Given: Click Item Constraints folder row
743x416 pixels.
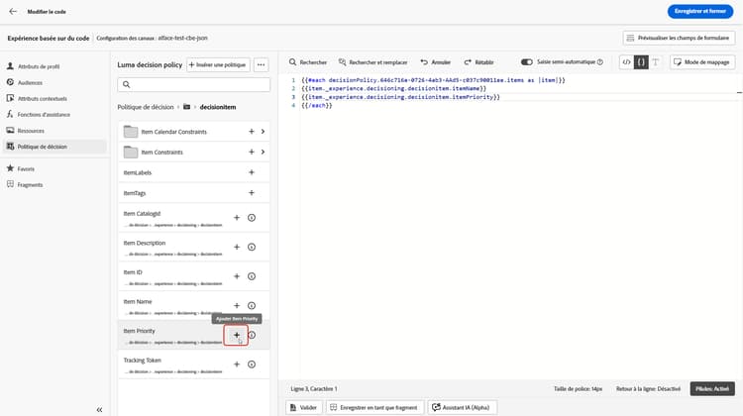Looking at the screenshot, I should click(x=194, y=152).
